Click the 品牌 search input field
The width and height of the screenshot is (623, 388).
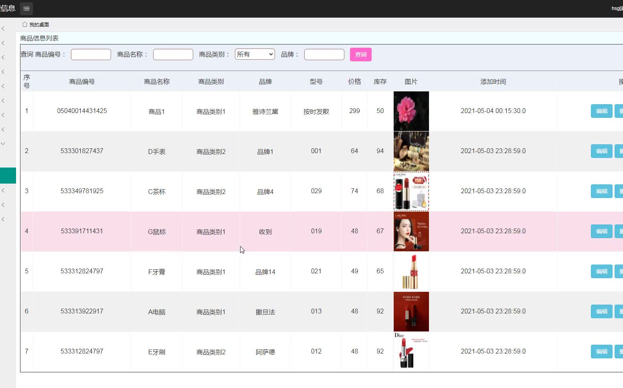(x=324, y=54)
